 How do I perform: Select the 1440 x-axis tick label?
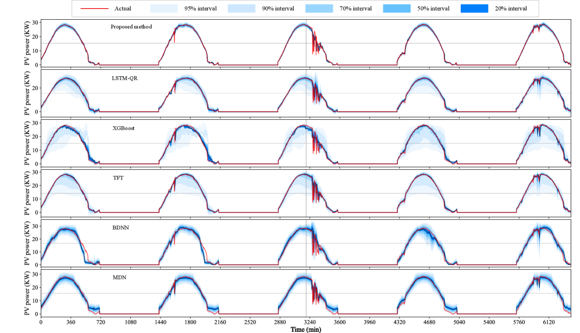click(160, 321)
